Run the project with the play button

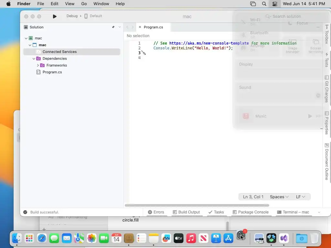(x=54, y=16)
